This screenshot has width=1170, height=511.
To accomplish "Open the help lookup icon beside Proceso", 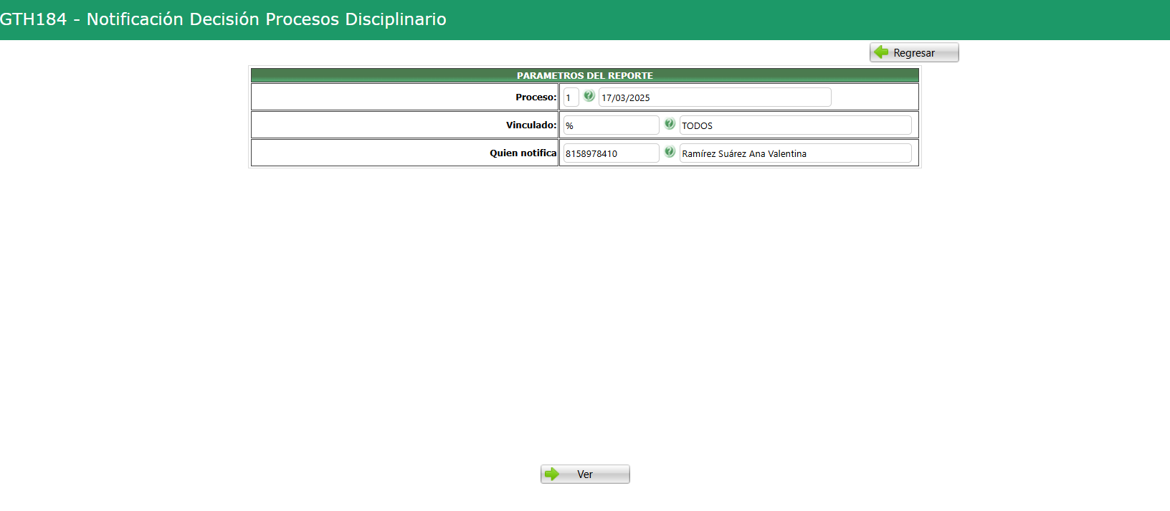I will pos(589,96).
